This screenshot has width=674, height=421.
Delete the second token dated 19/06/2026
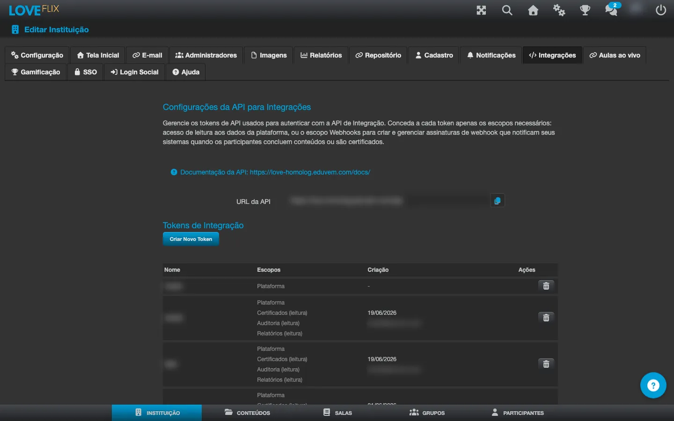(x=546, y=318)
